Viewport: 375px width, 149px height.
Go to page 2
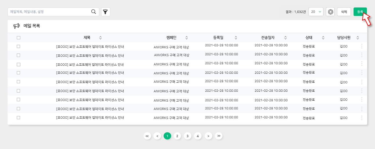(x=177, y=136)
